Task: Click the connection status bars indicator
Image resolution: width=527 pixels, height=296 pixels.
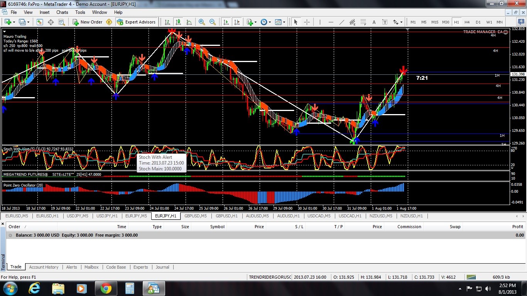Action: pyautogui.click(x=471, y=277)
